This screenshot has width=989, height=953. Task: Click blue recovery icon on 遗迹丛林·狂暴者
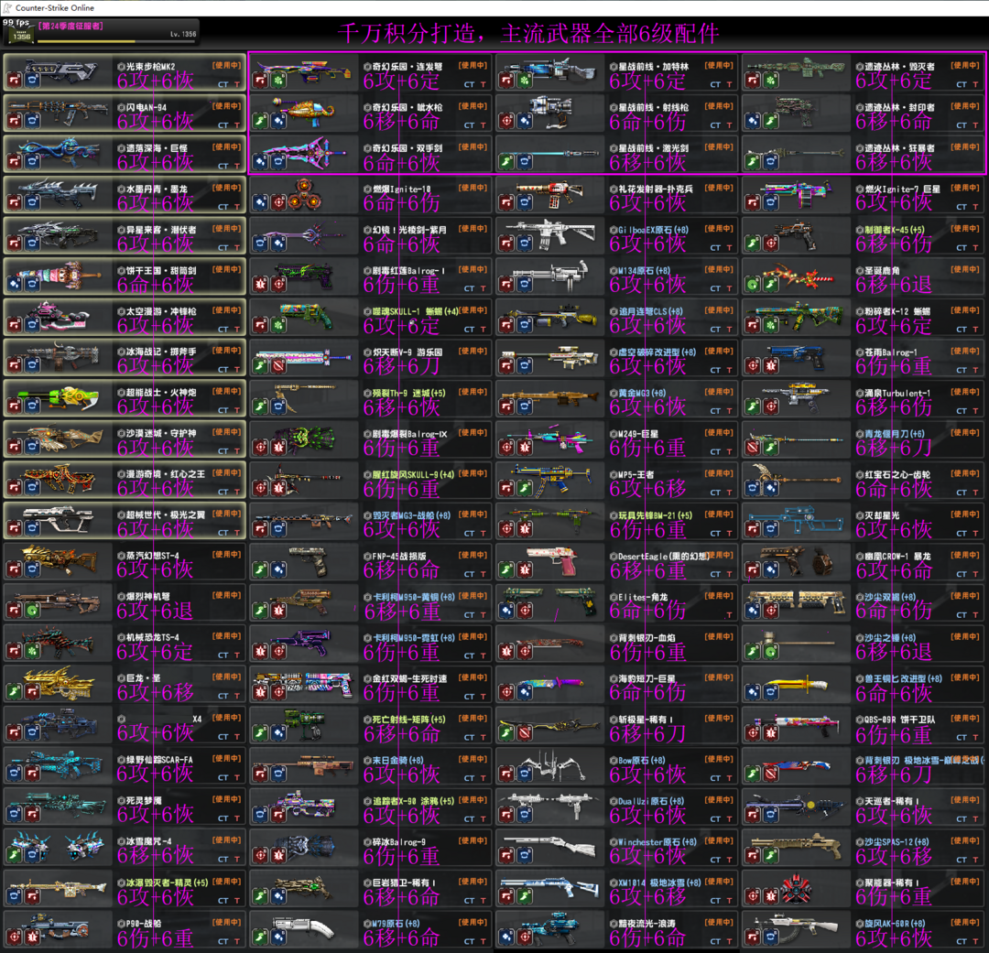[x=770, y=162]
